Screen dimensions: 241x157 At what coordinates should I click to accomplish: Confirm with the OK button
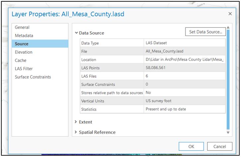coord(191,146)
